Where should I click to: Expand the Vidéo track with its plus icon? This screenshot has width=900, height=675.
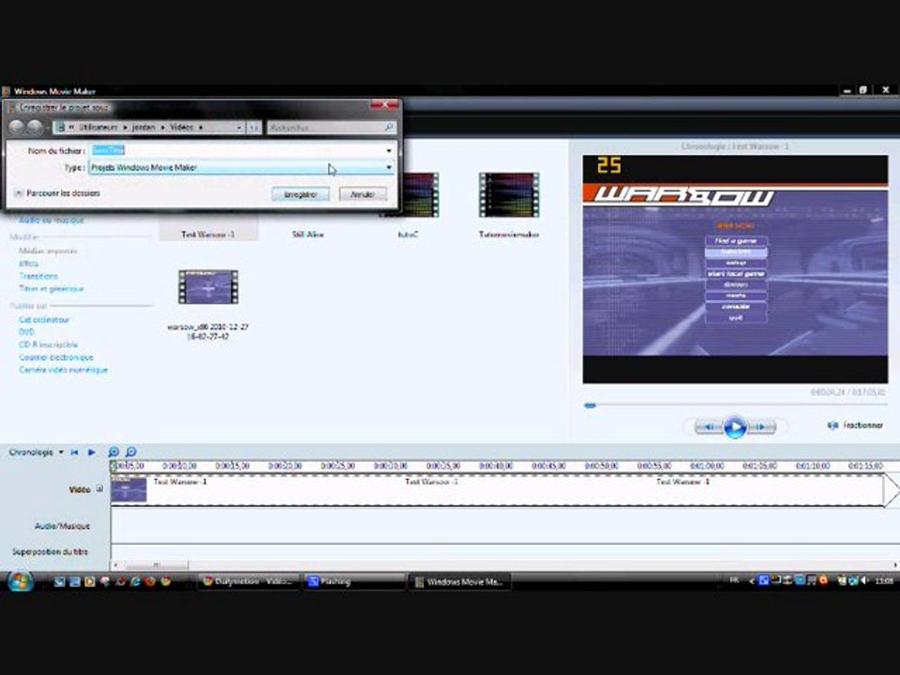pyautogui.click(x=99, y=489)
